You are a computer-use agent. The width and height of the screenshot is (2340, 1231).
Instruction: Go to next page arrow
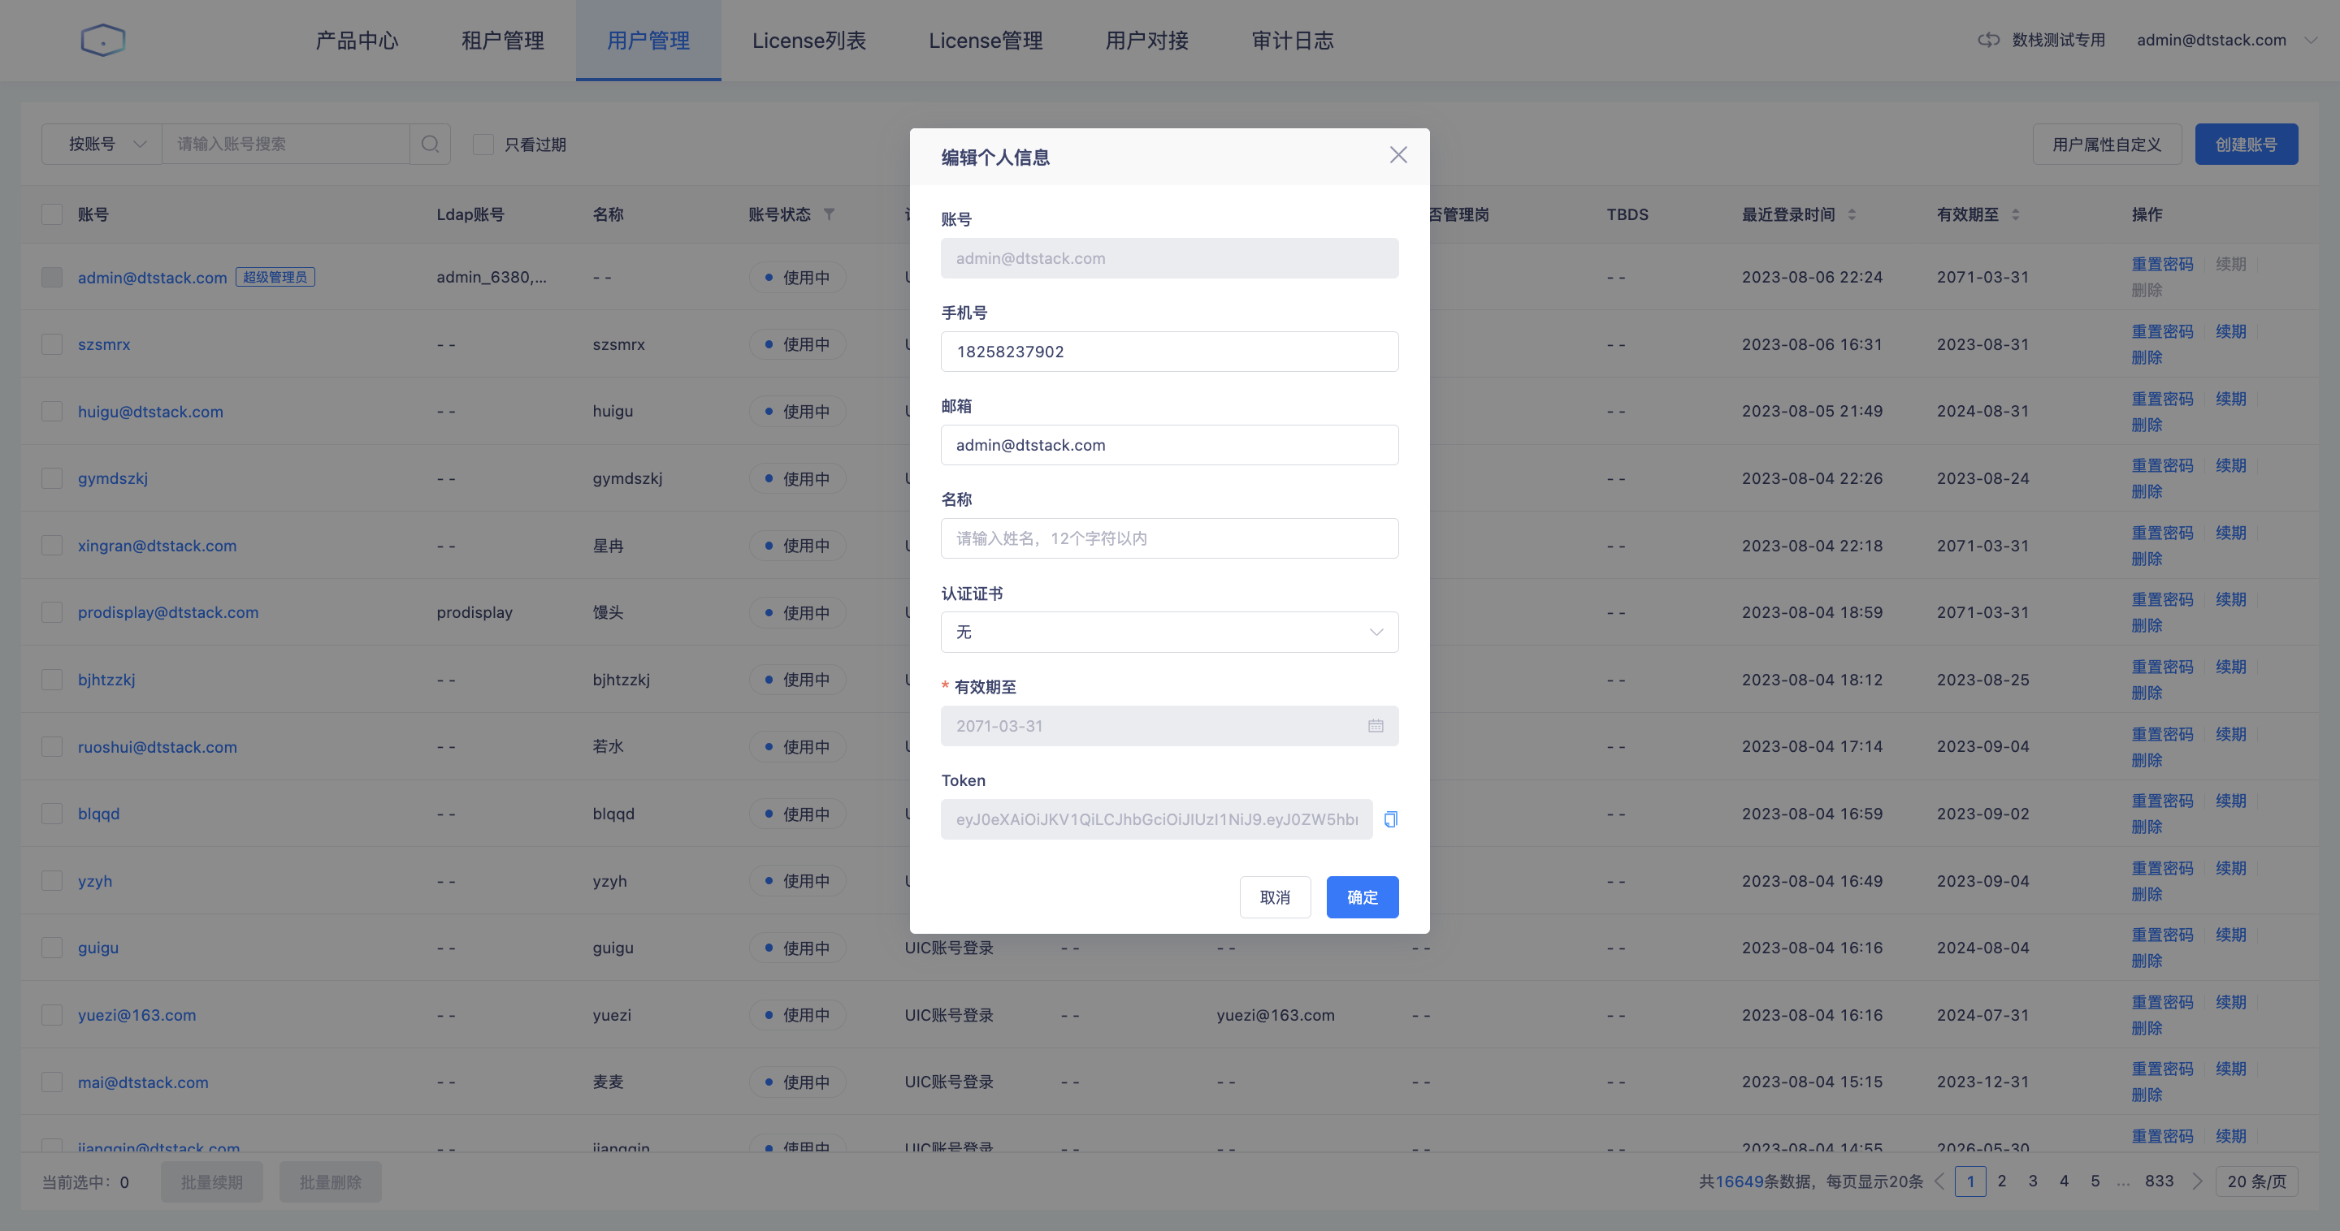[x=2196, y=1181]
